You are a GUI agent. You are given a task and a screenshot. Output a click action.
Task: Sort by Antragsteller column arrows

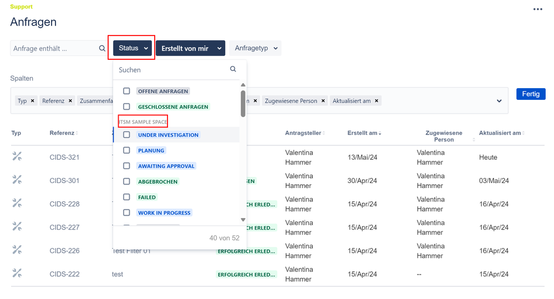[x=324, y=133]
